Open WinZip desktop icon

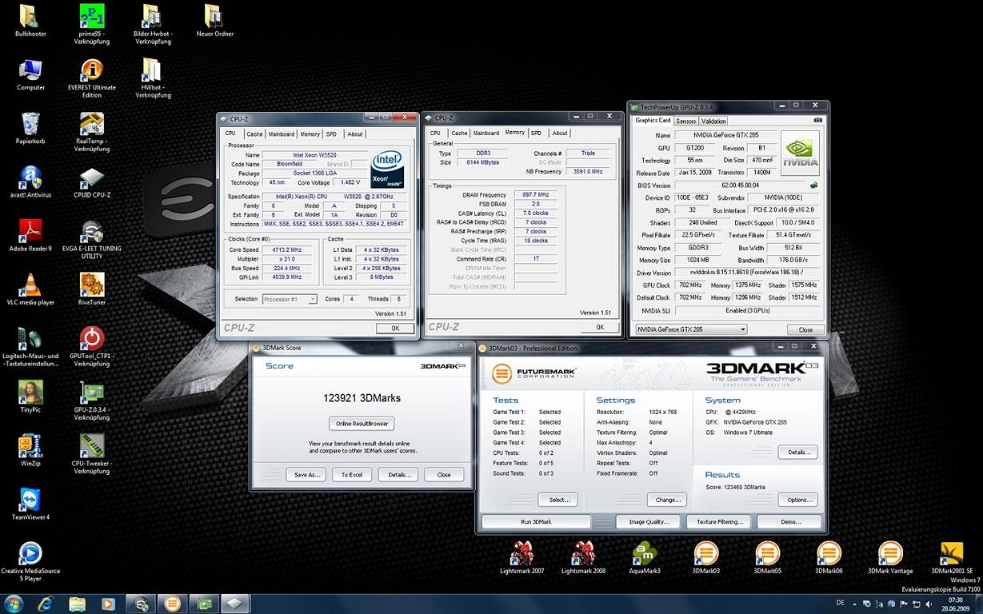pyautogui.click(x=30, y=445)
